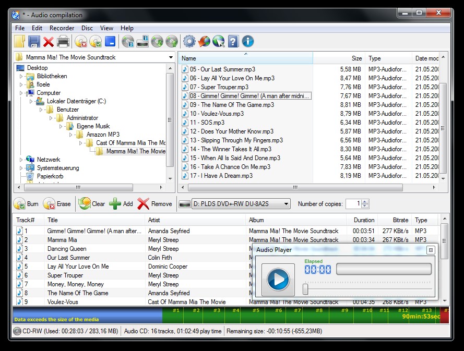The width and height of the screenshot is (464, 351).
Task: Select the track titled Dancing Queen
Action: [67, 249]
